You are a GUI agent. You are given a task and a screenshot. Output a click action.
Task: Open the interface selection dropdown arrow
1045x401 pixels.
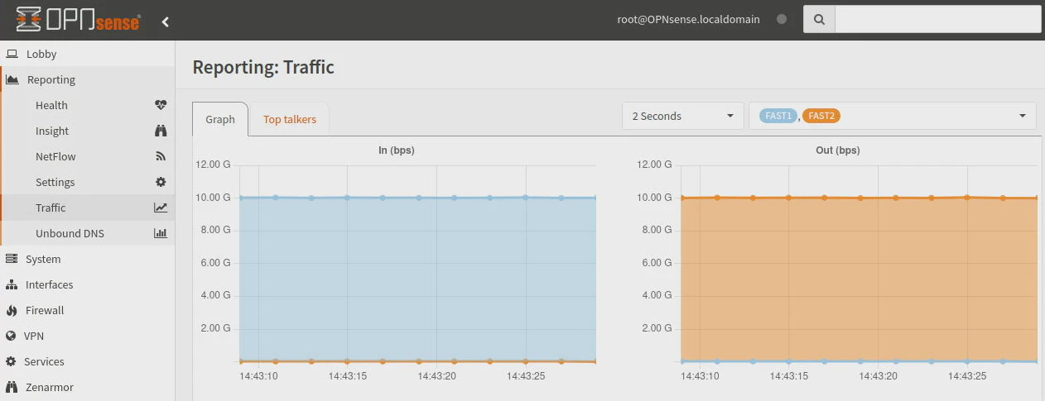point(1023,116)
